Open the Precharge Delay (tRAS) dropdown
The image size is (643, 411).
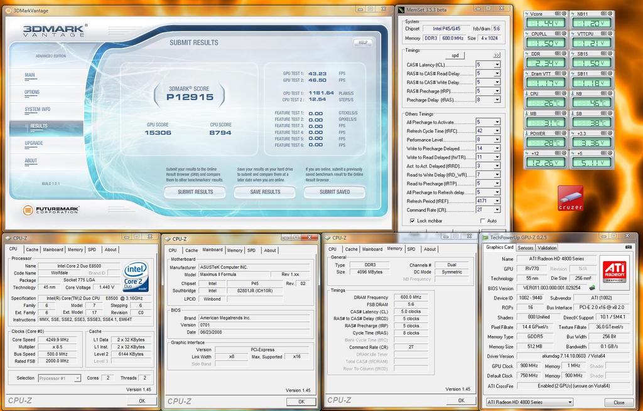[x=497, y=100]
